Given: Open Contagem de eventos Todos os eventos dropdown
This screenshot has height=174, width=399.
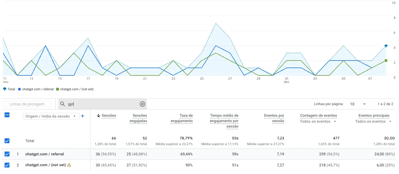Looking at the screenshot, I should tap(318, 122).
